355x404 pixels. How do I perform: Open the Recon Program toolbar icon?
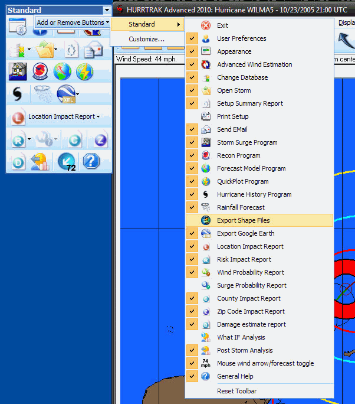point(40,71)
